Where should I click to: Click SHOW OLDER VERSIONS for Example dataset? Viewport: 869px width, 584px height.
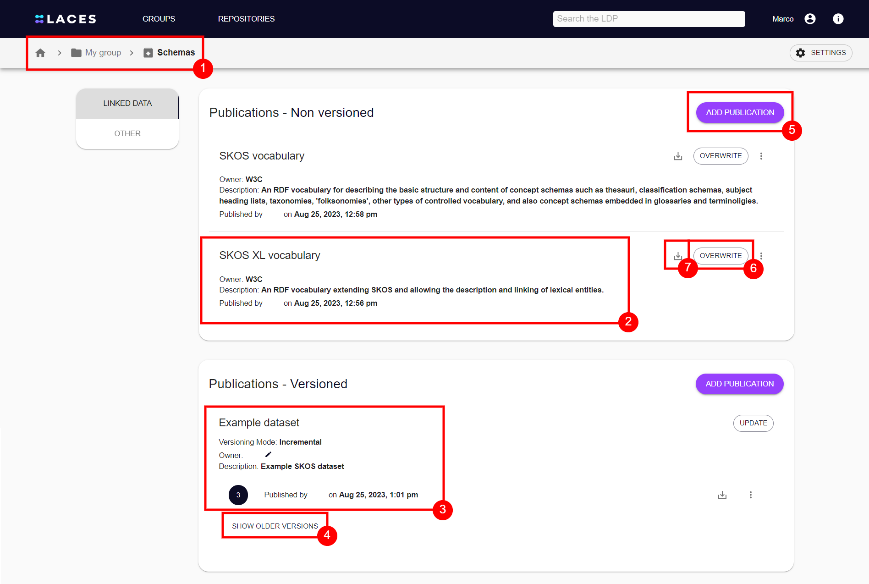pos(275,526)
